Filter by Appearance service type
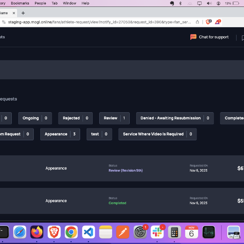Image resolution: width=244 pixels, height=244 pixels. (60, 134)
